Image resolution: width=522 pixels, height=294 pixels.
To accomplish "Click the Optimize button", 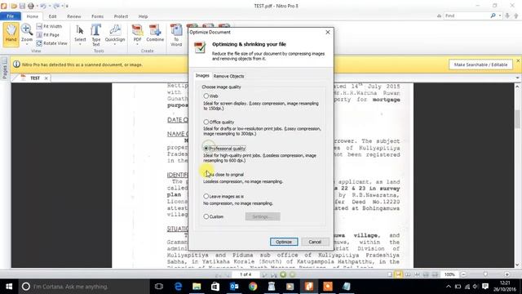I will point(284,242).
